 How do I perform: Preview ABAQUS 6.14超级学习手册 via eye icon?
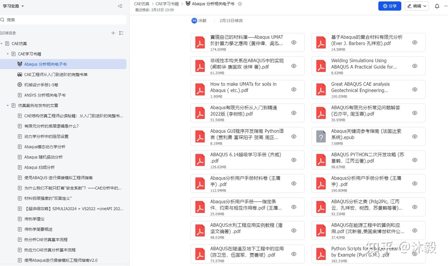coord(294,160)
